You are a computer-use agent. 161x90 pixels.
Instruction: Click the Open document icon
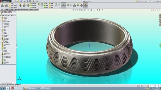coord(18,1)
